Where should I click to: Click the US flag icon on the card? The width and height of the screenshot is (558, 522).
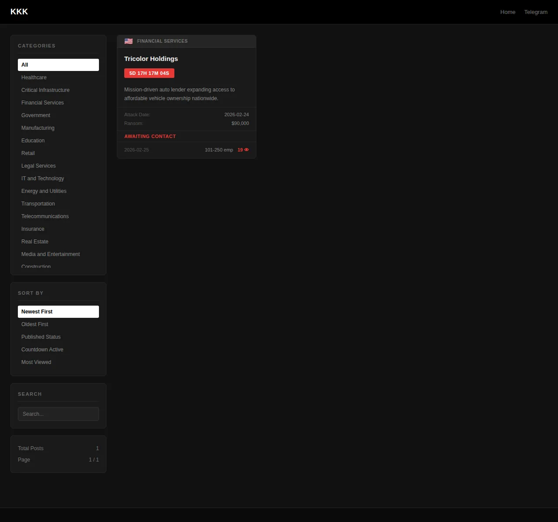129,41
